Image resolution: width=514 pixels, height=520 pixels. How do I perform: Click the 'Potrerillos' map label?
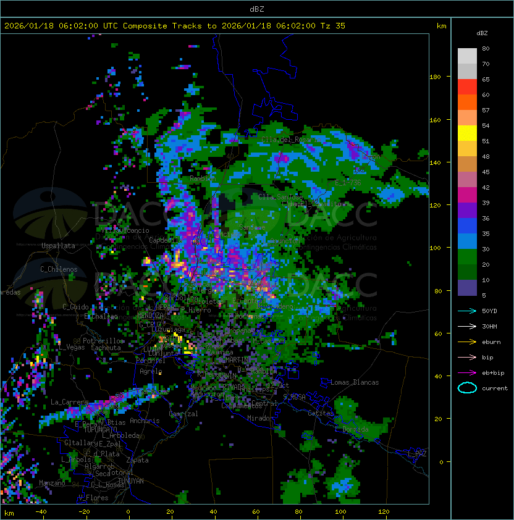click(103, 341)
